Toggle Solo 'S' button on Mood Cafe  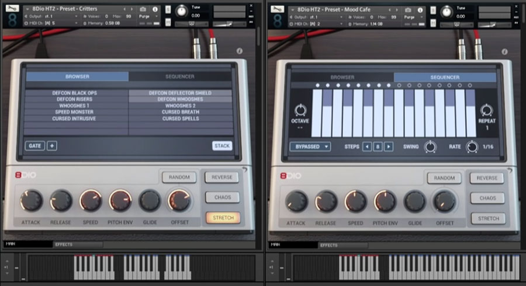[x=433, y=11]
